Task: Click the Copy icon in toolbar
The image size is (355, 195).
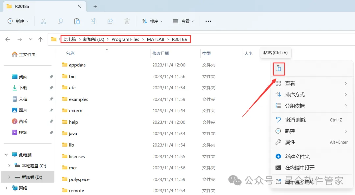Action: (60, 21)
